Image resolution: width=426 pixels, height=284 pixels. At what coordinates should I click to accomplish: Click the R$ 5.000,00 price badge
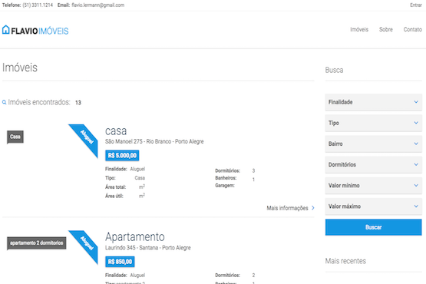[122, 156]
